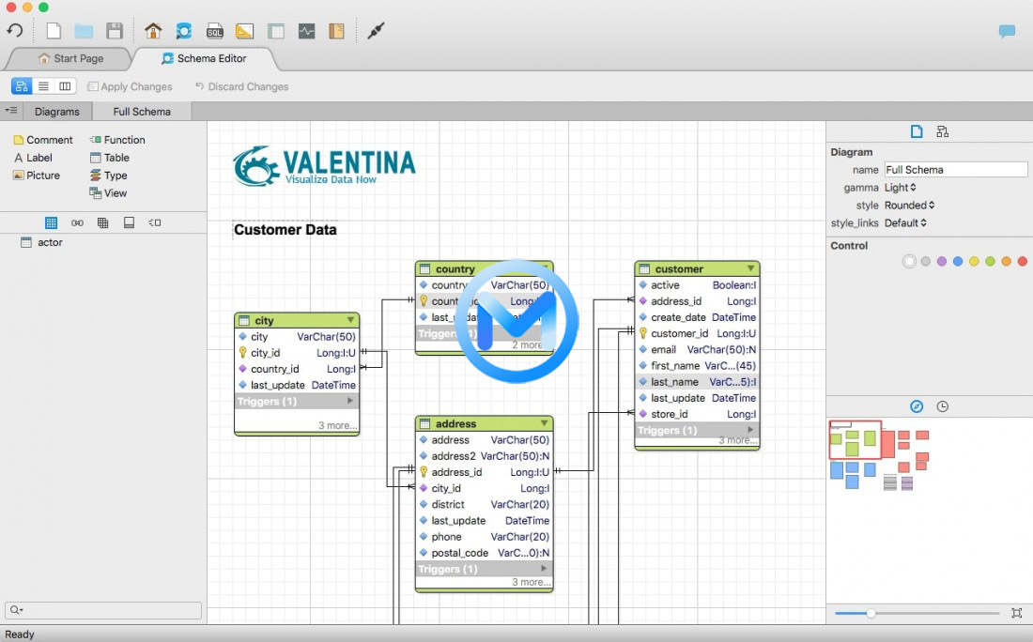Open a file with the folder icon
Image resolution: width=1033 pixels, height=642 pixels.
pos(84,31)
